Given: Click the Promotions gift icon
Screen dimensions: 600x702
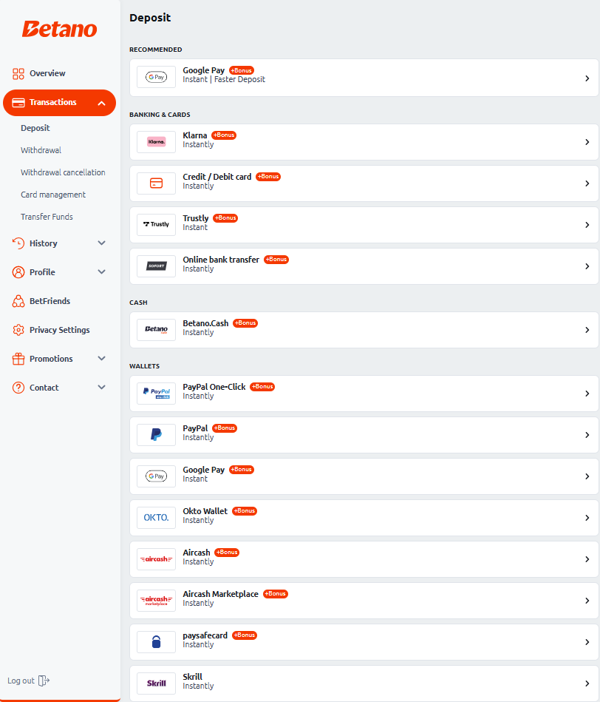Looking at the screenshot, I should tap(18, 359).
